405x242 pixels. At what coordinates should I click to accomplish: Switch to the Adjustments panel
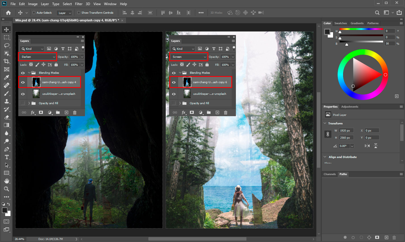350,106
